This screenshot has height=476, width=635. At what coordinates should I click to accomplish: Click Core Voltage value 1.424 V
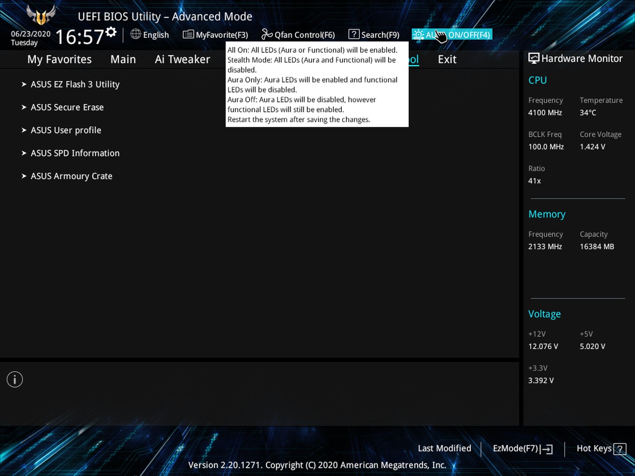click(592, 147)
